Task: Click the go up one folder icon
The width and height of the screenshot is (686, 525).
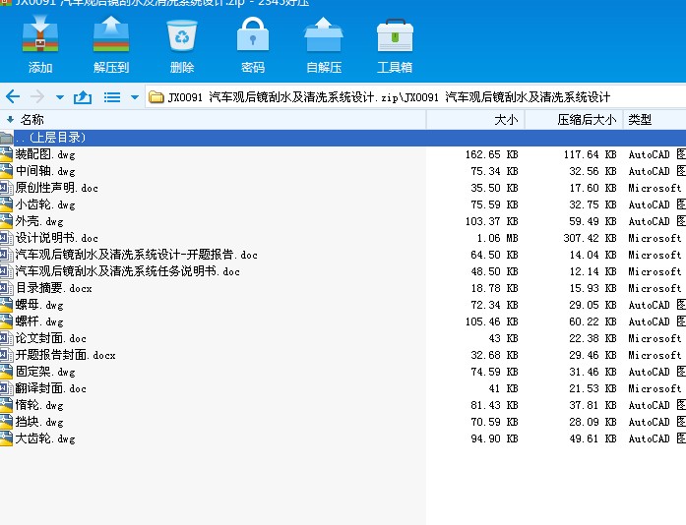Action: click(x=83, y=97)
